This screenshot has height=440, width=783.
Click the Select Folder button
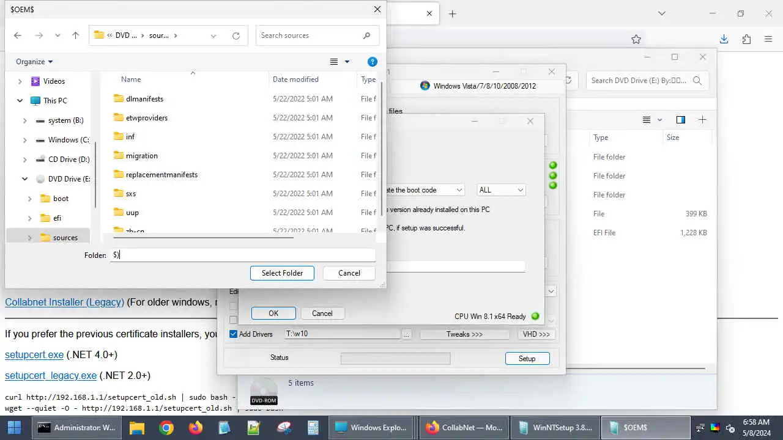(282, 273)
